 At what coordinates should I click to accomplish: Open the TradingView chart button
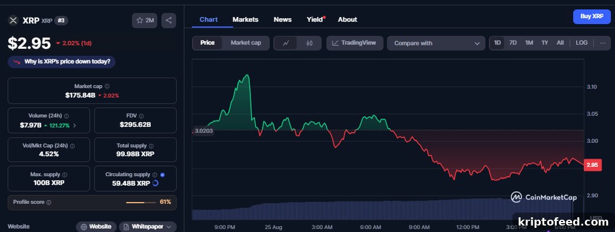point(355,43)
